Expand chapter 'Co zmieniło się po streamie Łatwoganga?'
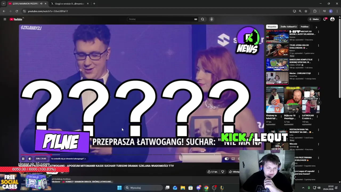Image resolution: width=341 pixels, height=192 pixels. tap(68, 159)
